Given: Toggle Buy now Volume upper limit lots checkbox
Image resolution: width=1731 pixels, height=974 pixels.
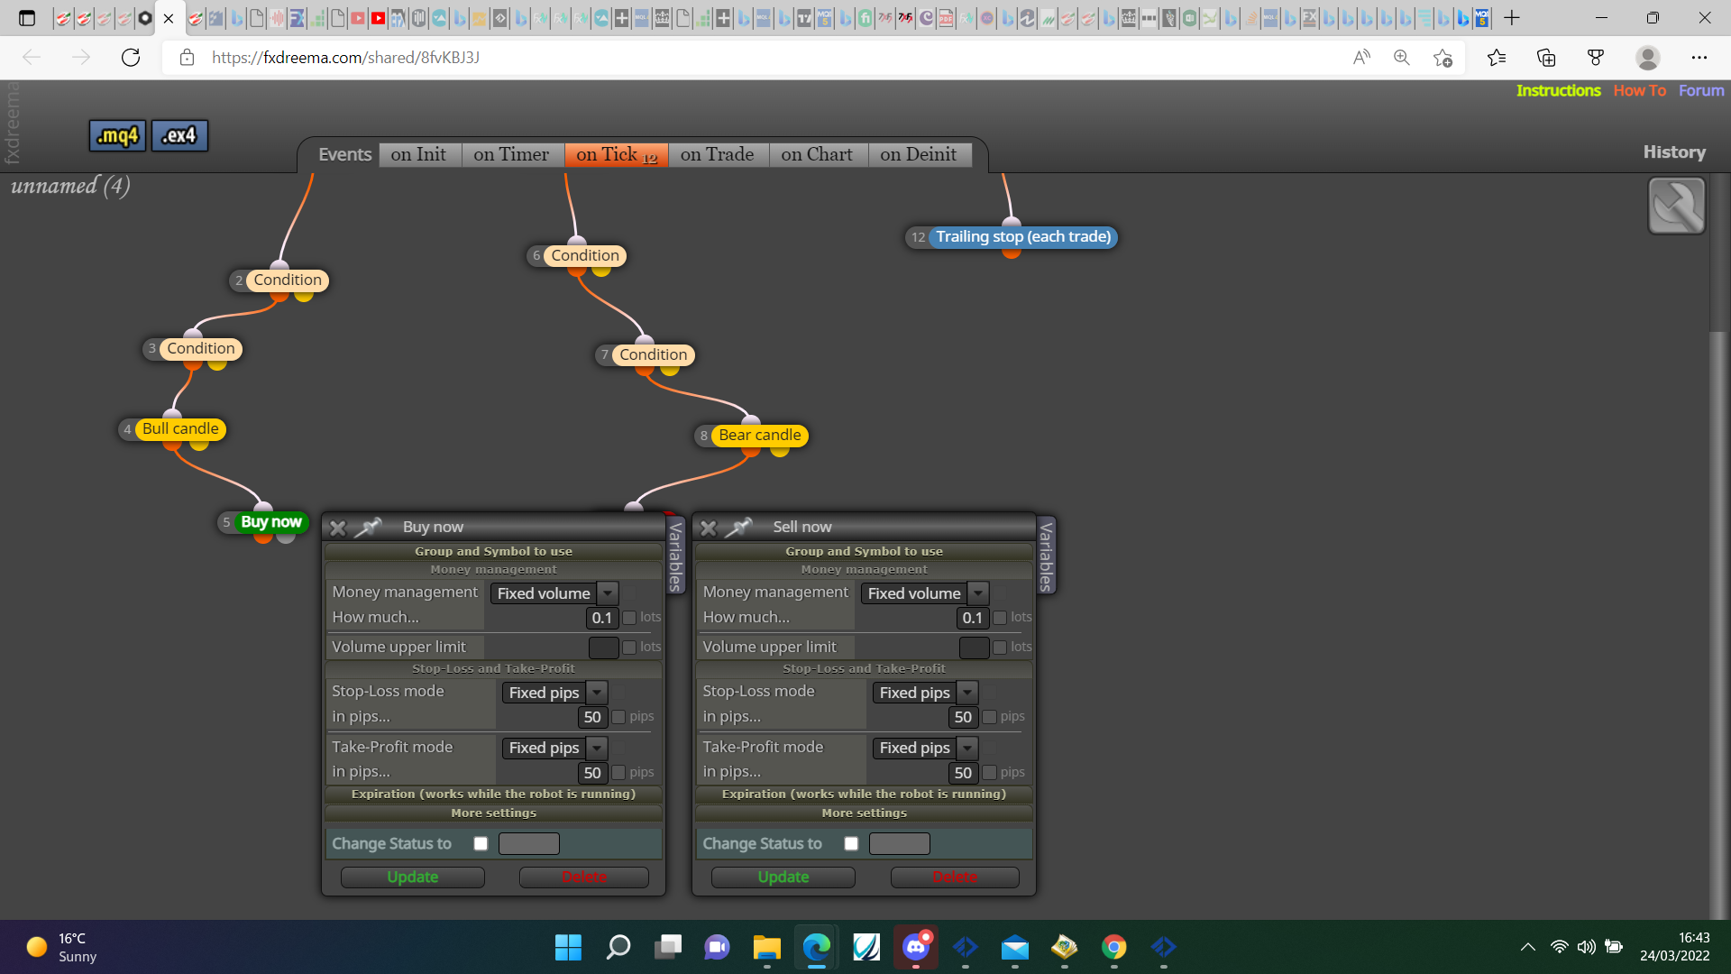Looking at the screenshot, I should [629, 648].
